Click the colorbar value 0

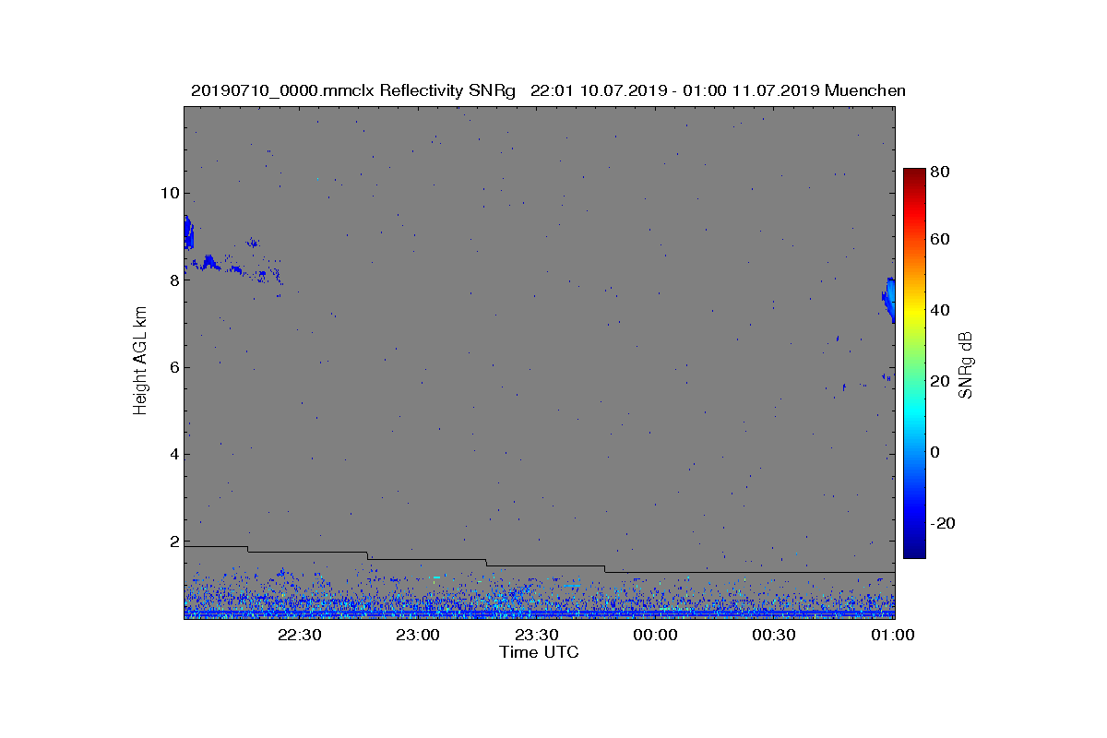[x=936, y=452]
